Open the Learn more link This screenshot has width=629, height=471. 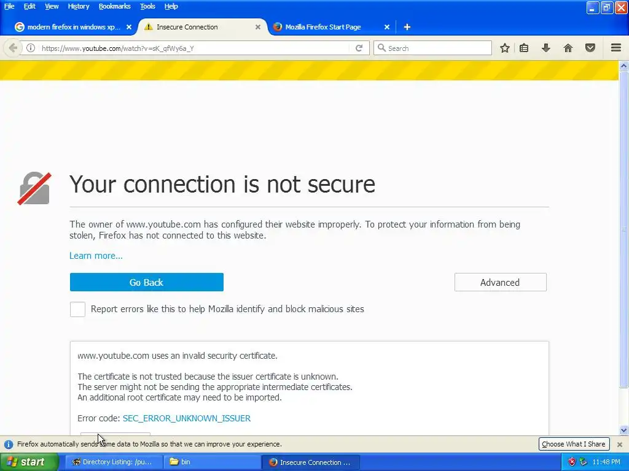(96, 256)
